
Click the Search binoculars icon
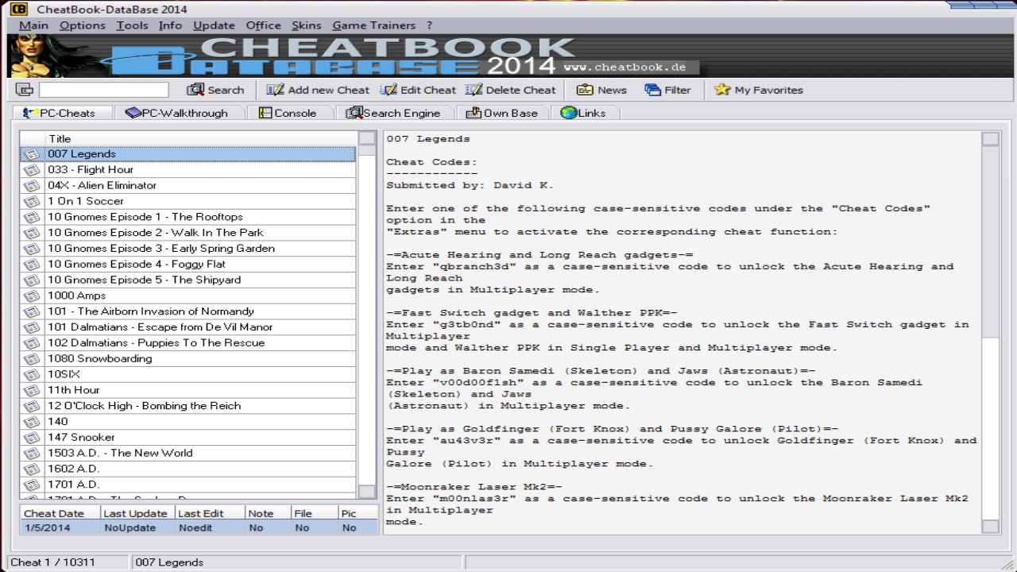point(195,90)
